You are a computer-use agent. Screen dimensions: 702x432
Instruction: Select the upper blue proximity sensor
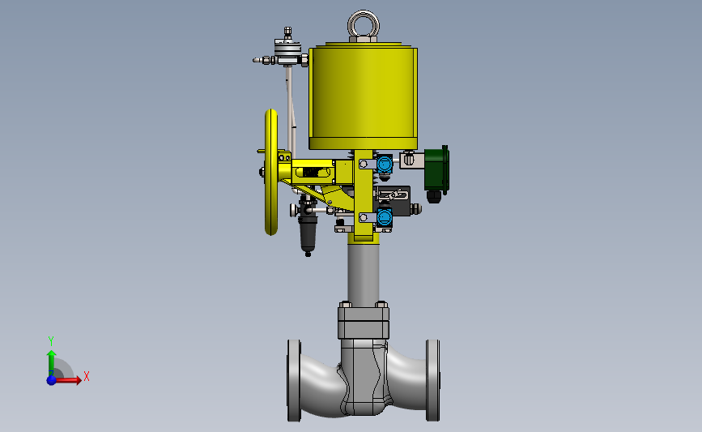(384, 164)
